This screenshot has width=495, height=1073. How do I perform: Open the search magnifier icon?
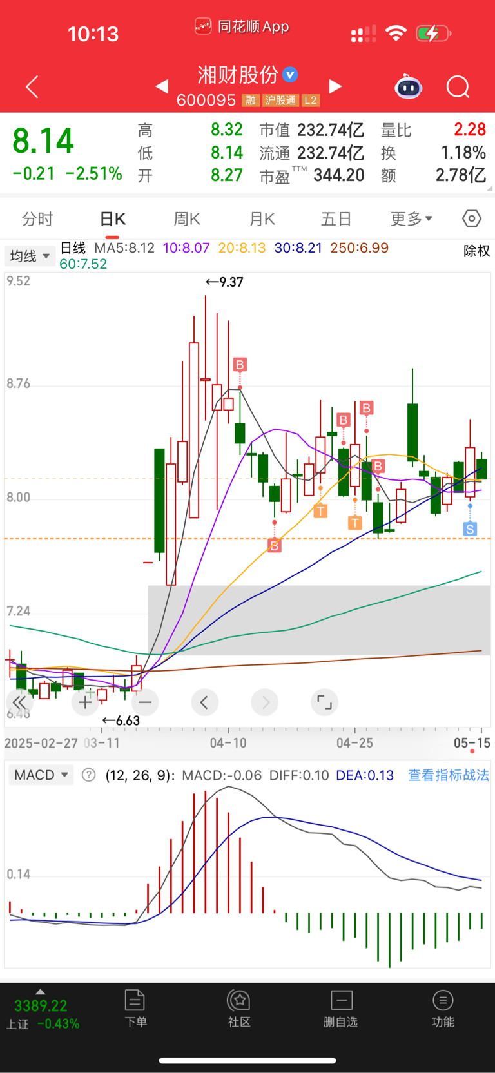click(x=458, y=86)
